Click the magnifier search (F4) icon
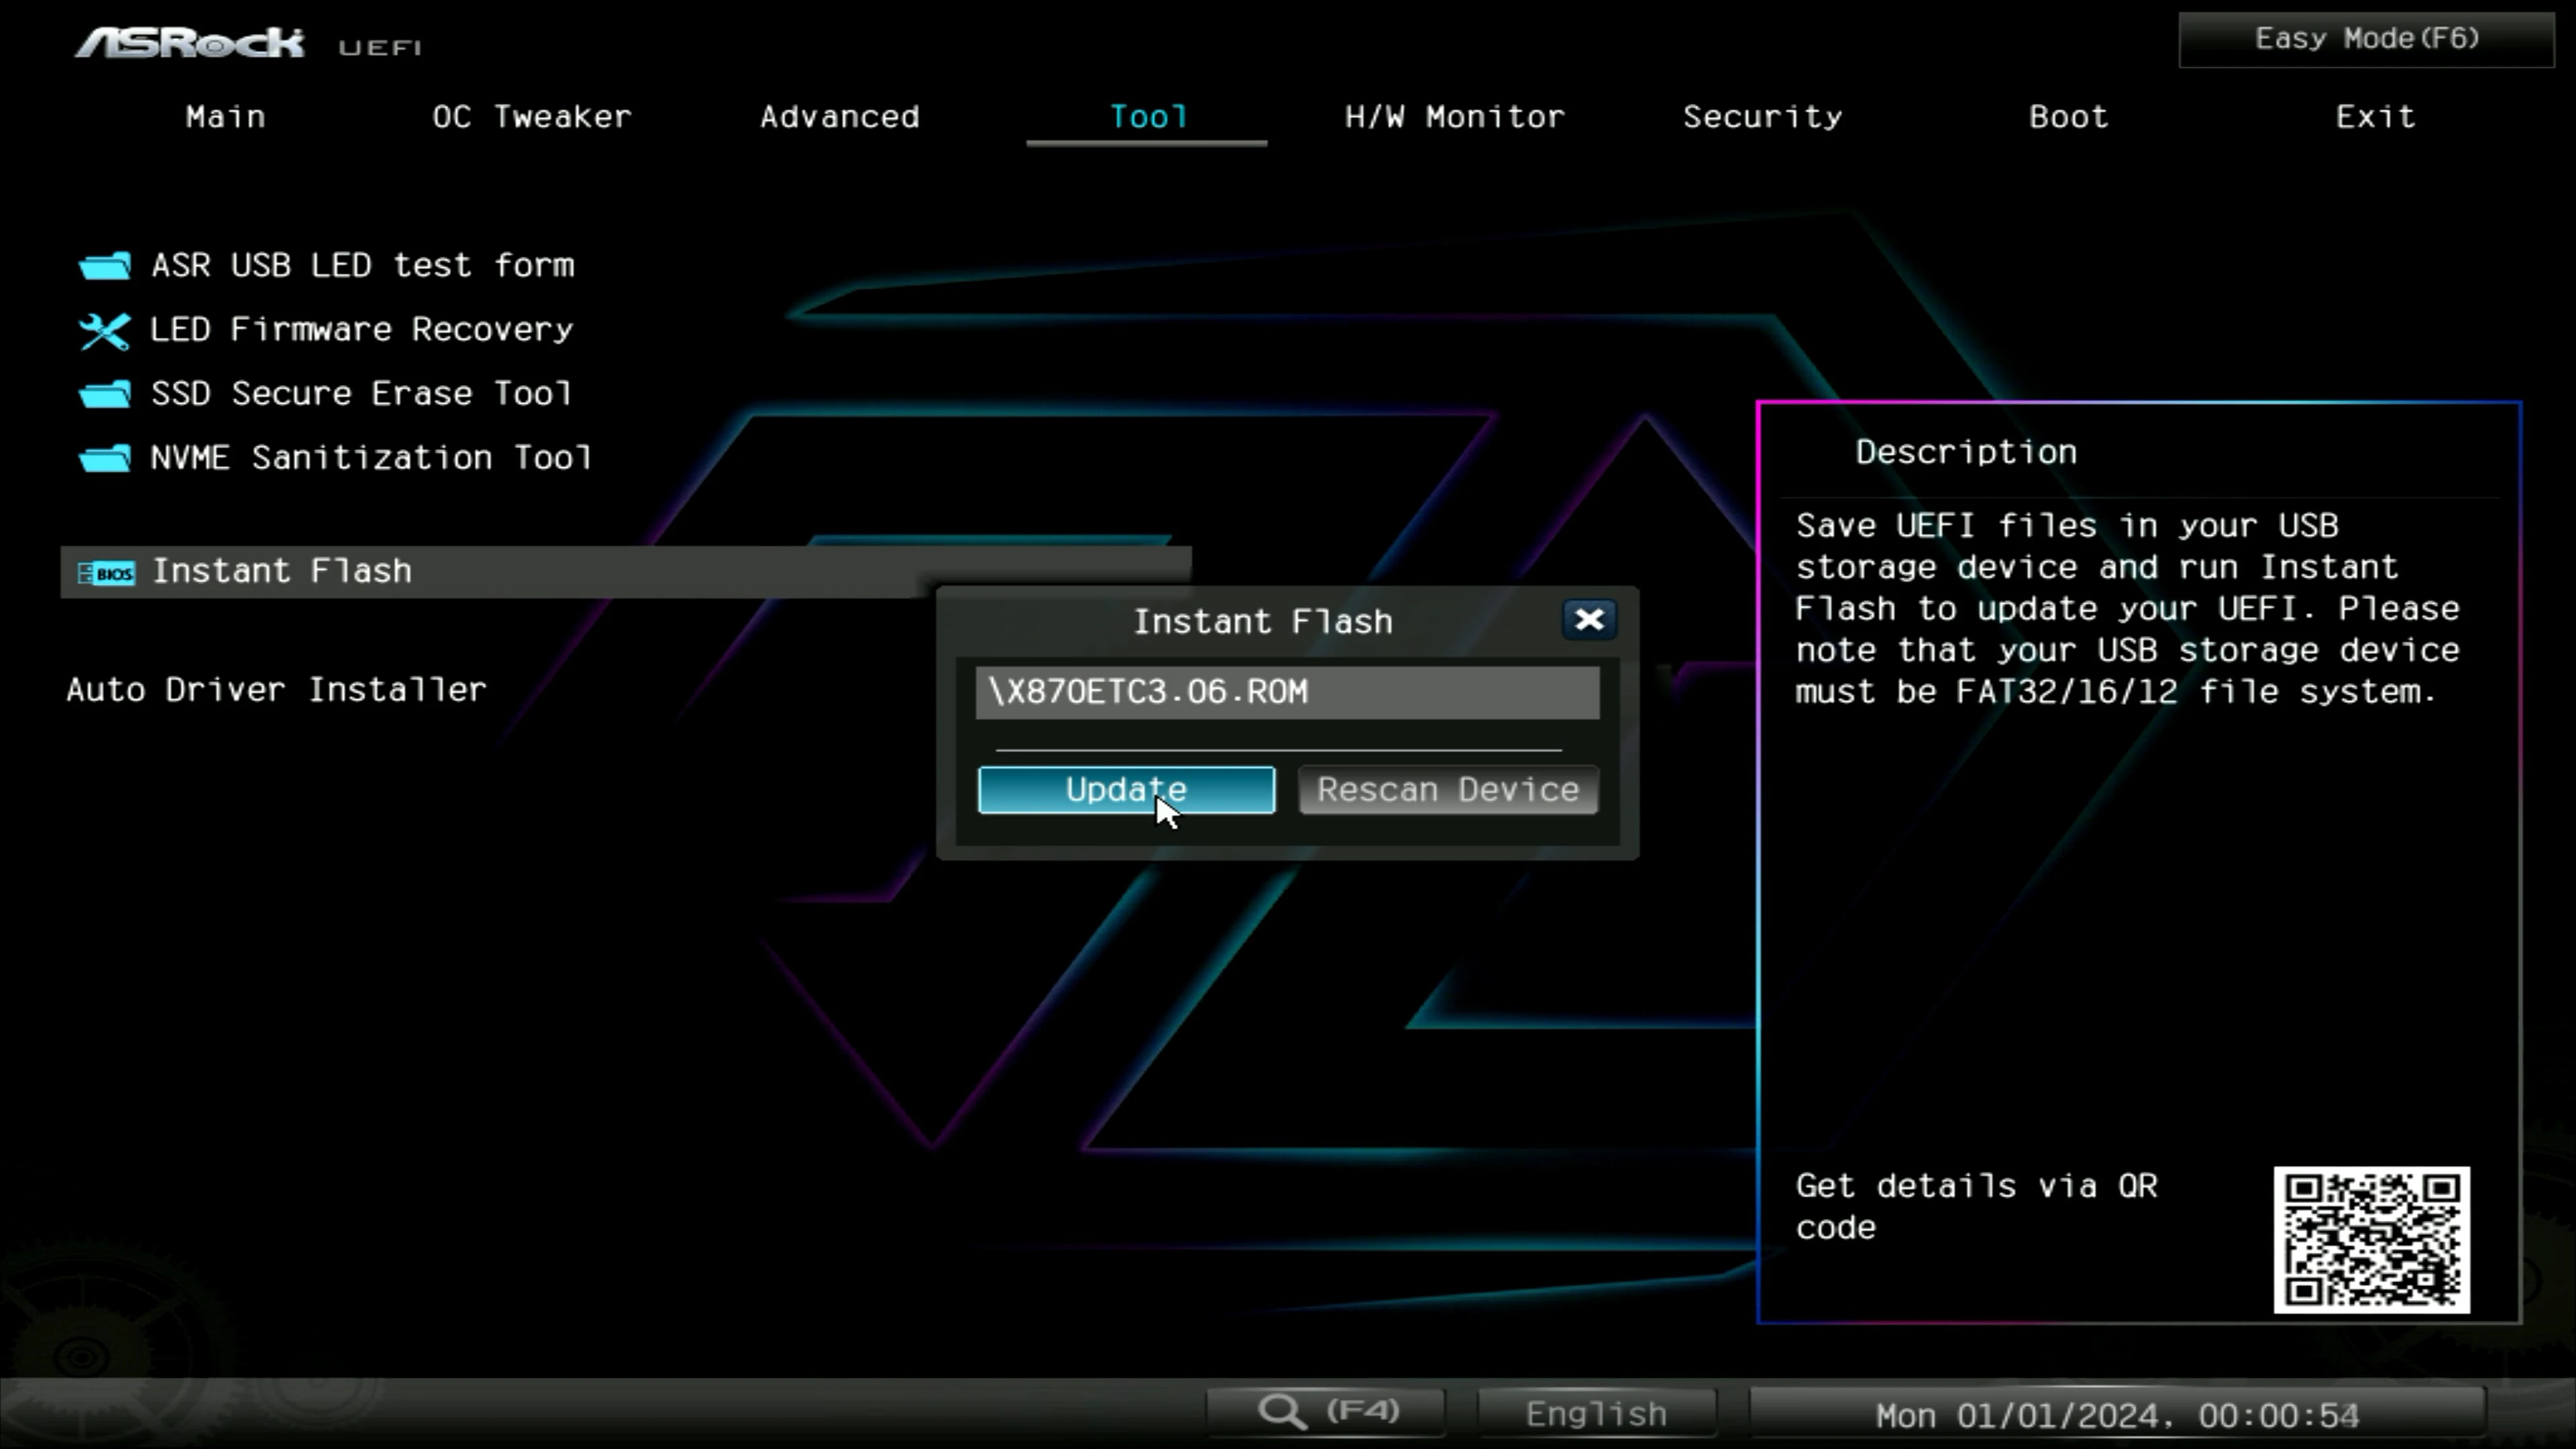Screen dimensions: 2576x1449 [x=1282, y=1412]
